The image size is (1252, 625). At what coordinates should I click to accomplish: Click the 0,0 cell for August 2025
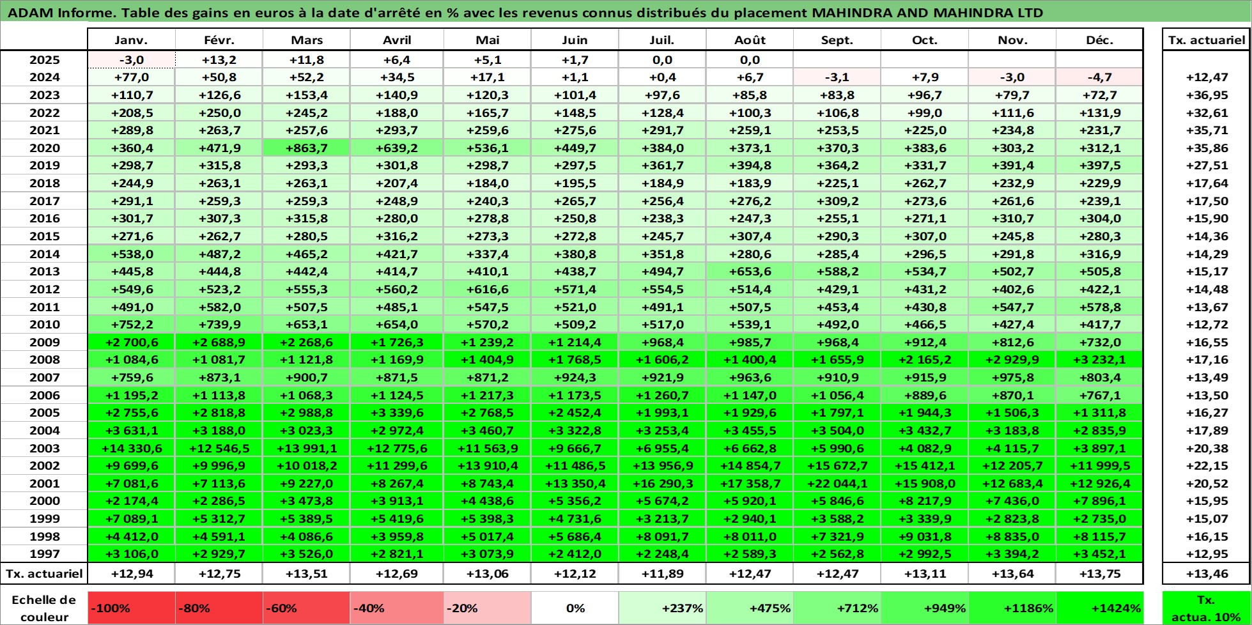(x=750, y=60)
